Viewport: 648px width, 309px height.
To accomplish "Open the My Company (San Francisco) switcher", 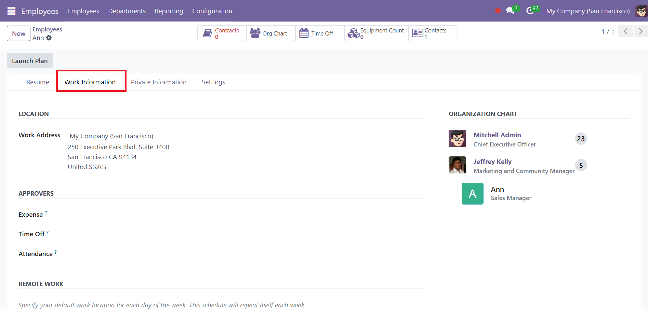I will pos(588,11).
